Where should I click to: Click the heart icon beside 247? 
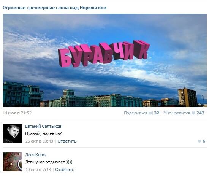193,113
